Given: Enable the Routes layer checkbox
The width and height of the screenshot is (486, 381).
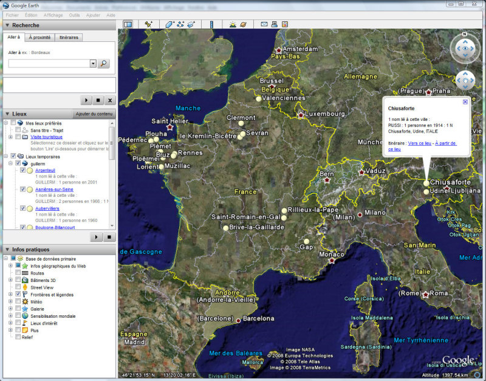Looking at the screenshot, I should (x=18, y=273).
